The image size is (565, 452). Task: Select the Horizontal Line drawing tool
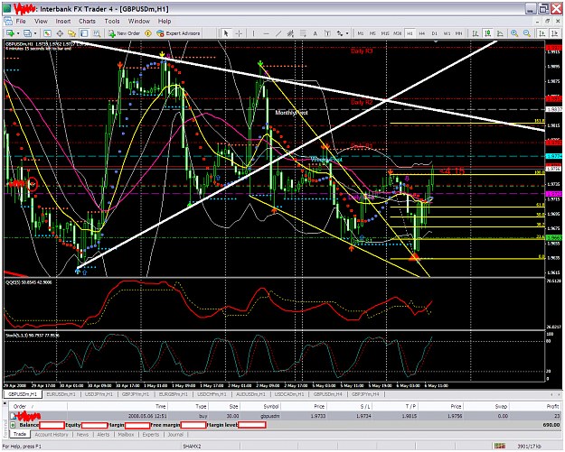point(267,33)
